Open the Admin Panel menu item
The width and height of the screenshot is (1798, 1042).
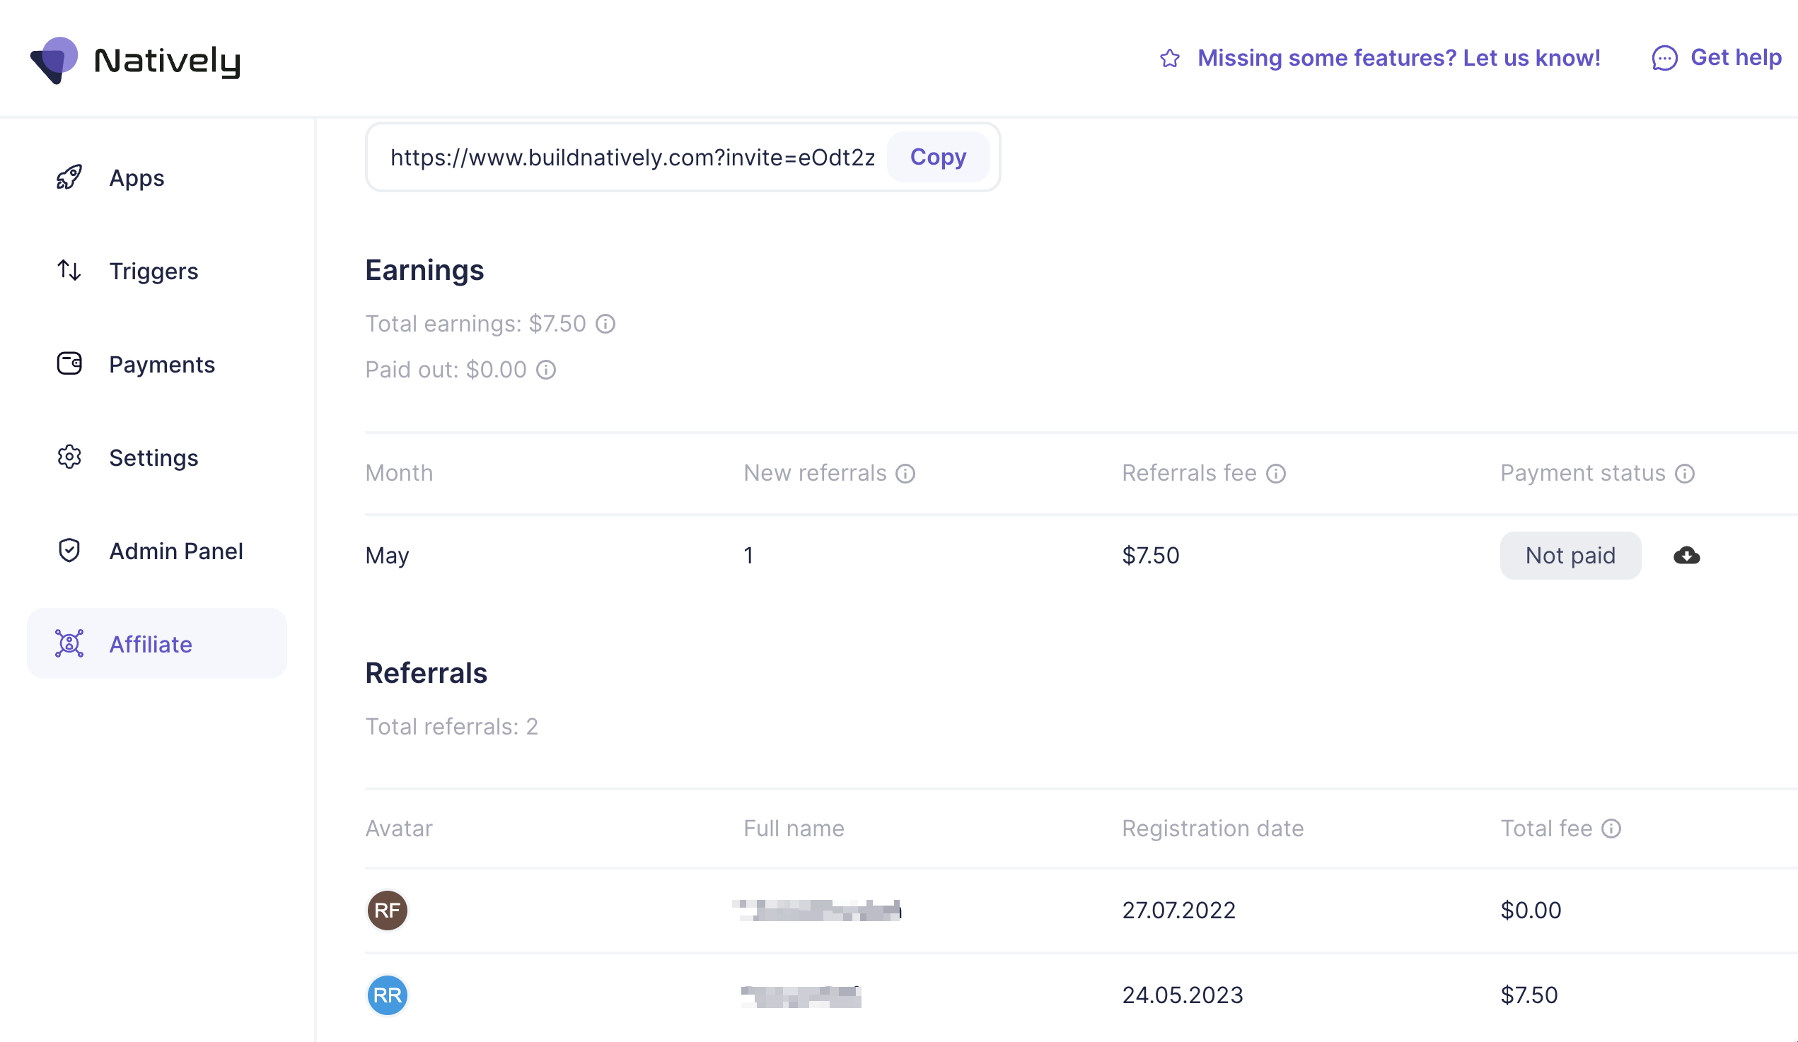pyautogui.click(x=175, y=551)
